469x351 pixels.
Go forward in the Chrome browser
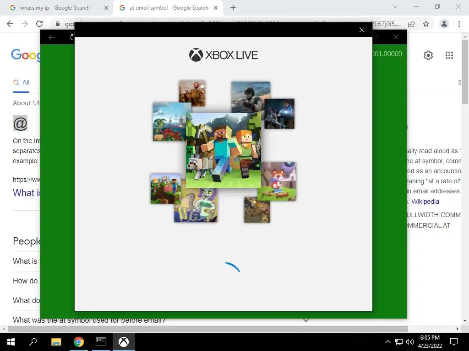(25, 24)
